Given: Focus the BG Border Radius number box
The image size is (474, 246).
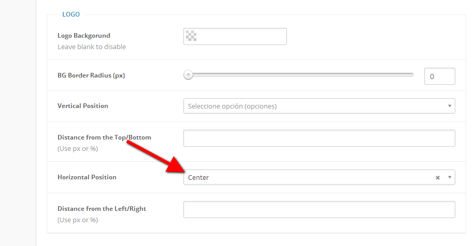Looking at the screenshot, I should tap(439, 76).
